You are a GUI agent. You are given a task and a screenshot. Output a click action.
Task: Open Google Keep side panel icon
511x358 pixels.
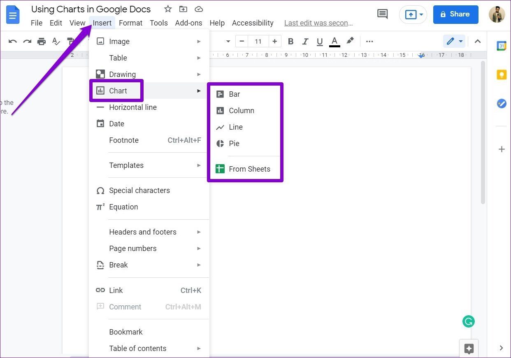(501, 75)
